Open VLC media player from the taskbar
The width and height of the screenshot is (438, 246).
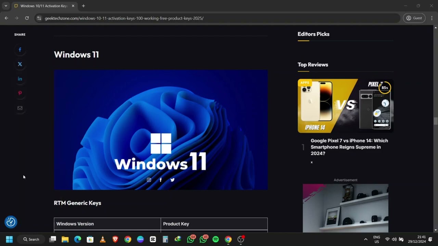[x=103, y=240]
